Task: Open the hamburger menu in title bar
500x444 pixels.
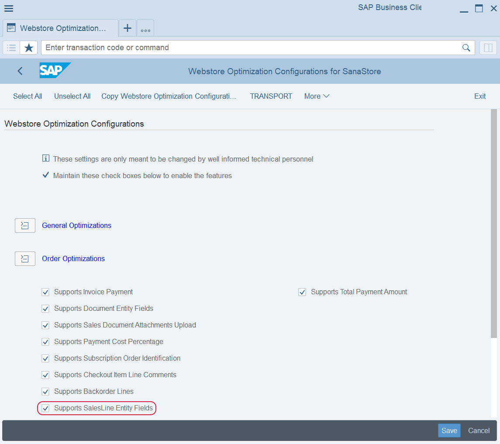Action: coord(8,8)
